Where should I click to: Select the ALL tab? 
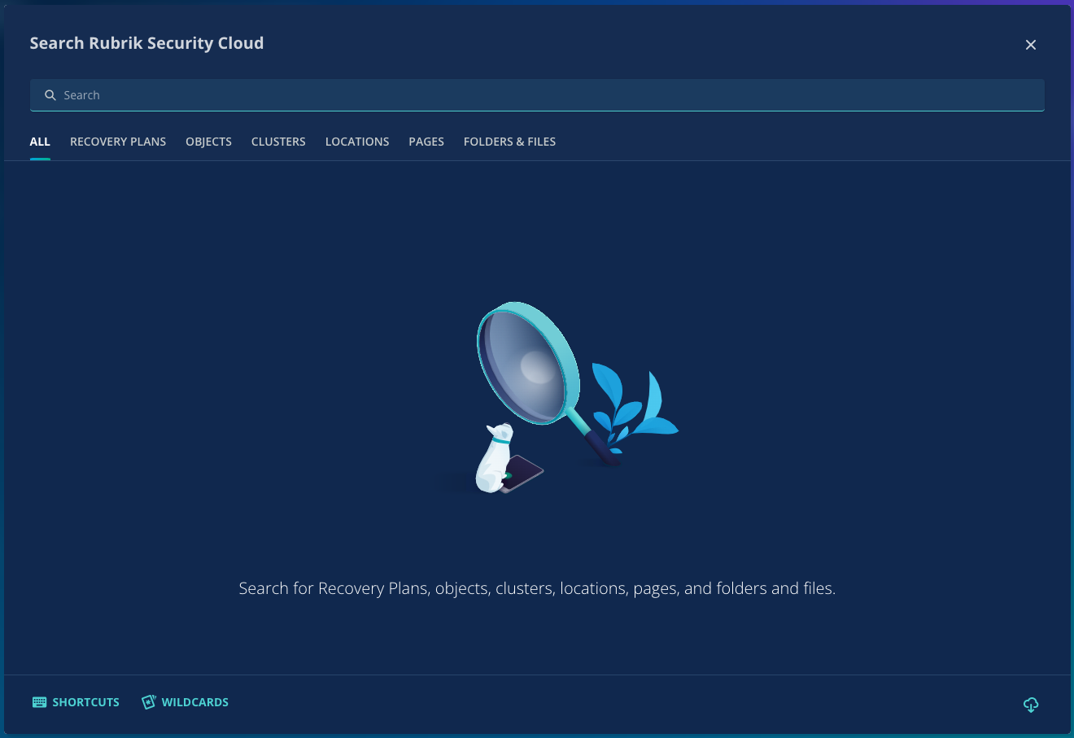point(40,142)
